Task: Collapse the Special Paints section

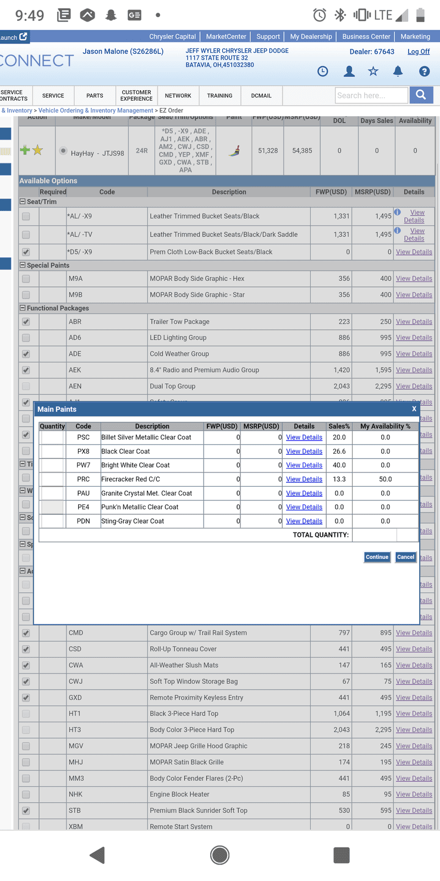Action: tap(23, 265)
